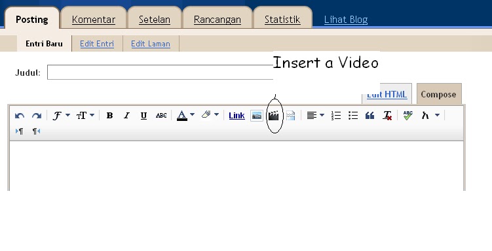Open the Posting tab
The height and width of the screenshot is (251, 492).
pos(32,20)
